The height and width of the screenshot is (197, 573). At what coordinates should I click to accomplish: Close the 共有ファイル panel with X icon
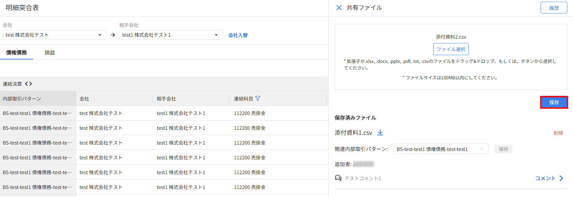coord(339,8)
